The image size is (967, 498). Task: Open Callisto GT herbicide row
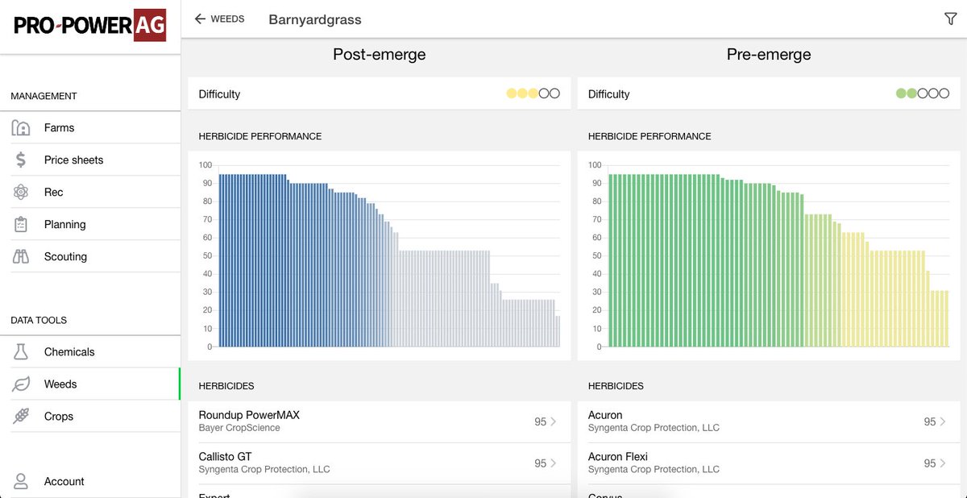(x=380, y=463)
